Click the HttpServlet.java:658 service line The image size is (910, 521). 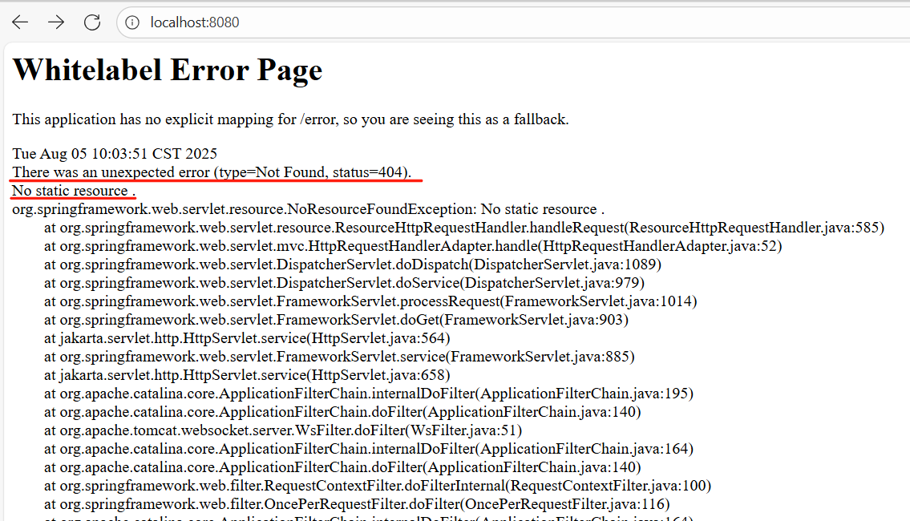247,375
